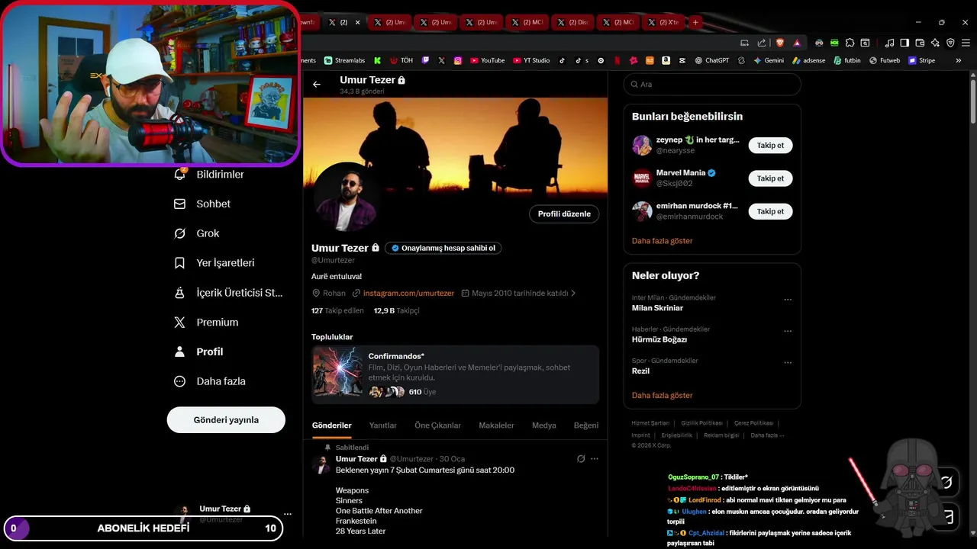
Task: Toggle the browser sidebar panel icon
Action: tap(904, 43)
